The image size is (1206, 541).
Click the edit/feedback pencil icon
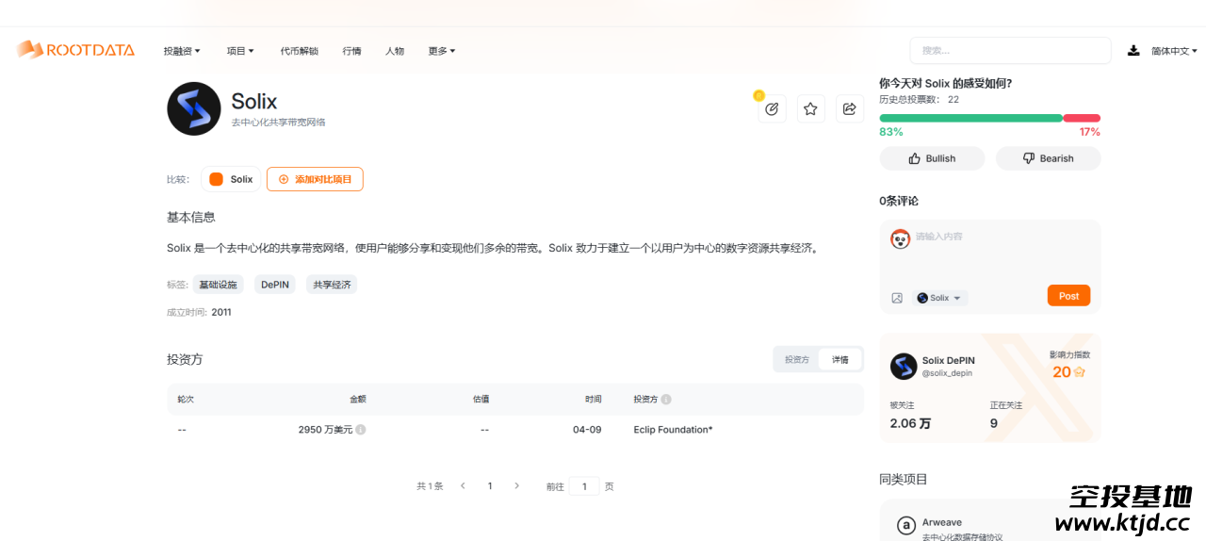pyautogui.click(x=772, y=109)
